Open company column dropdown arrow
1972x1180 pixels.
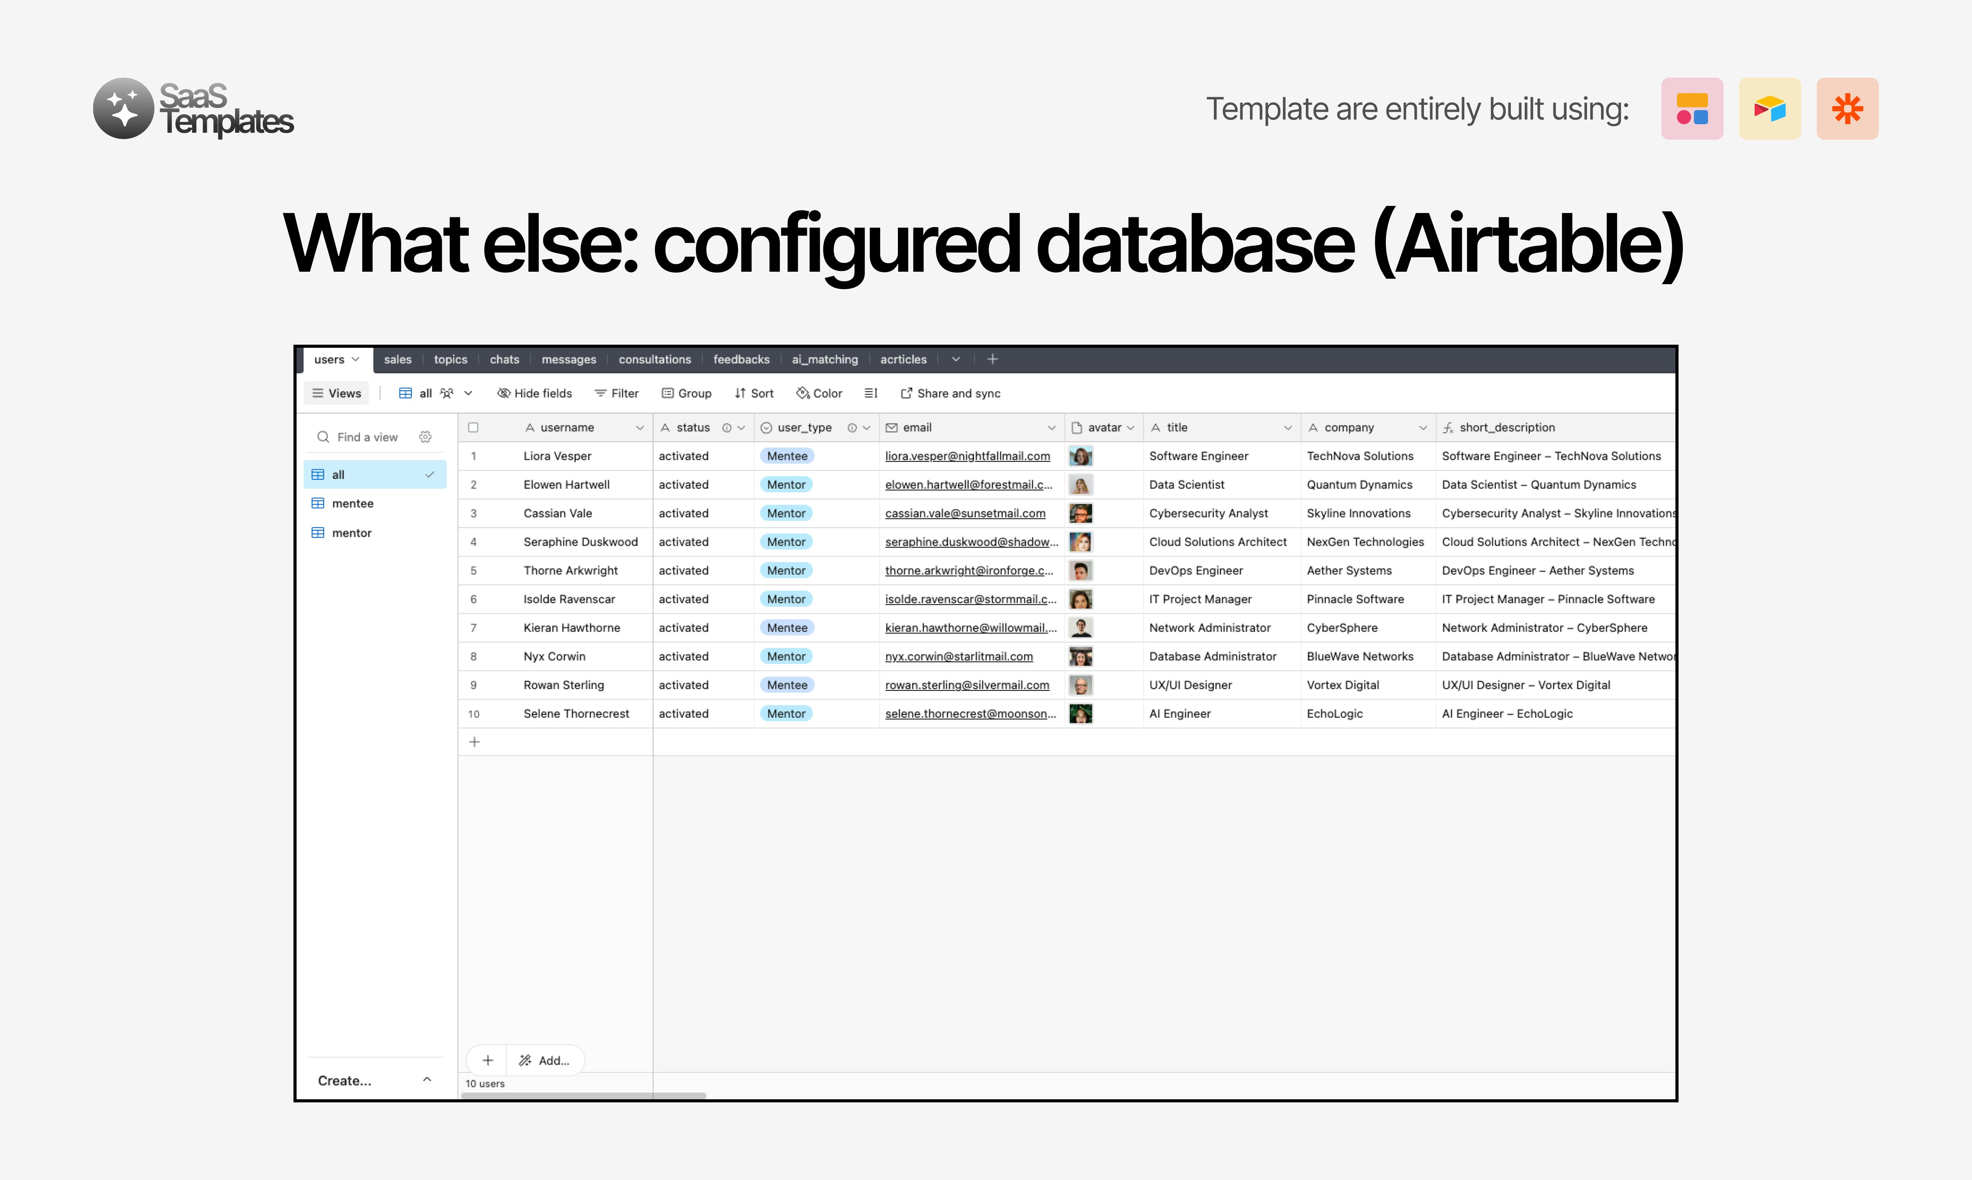tap(1423, 428)
